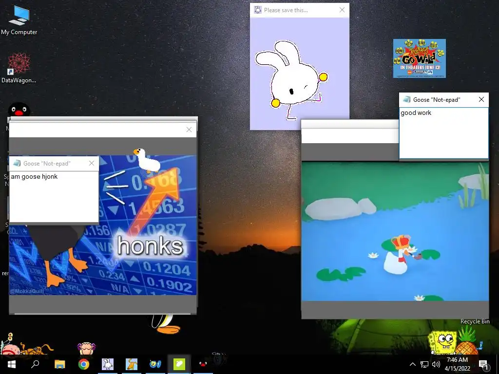
Task: Open the Windows Start menu
Action: tap(12, 364)
